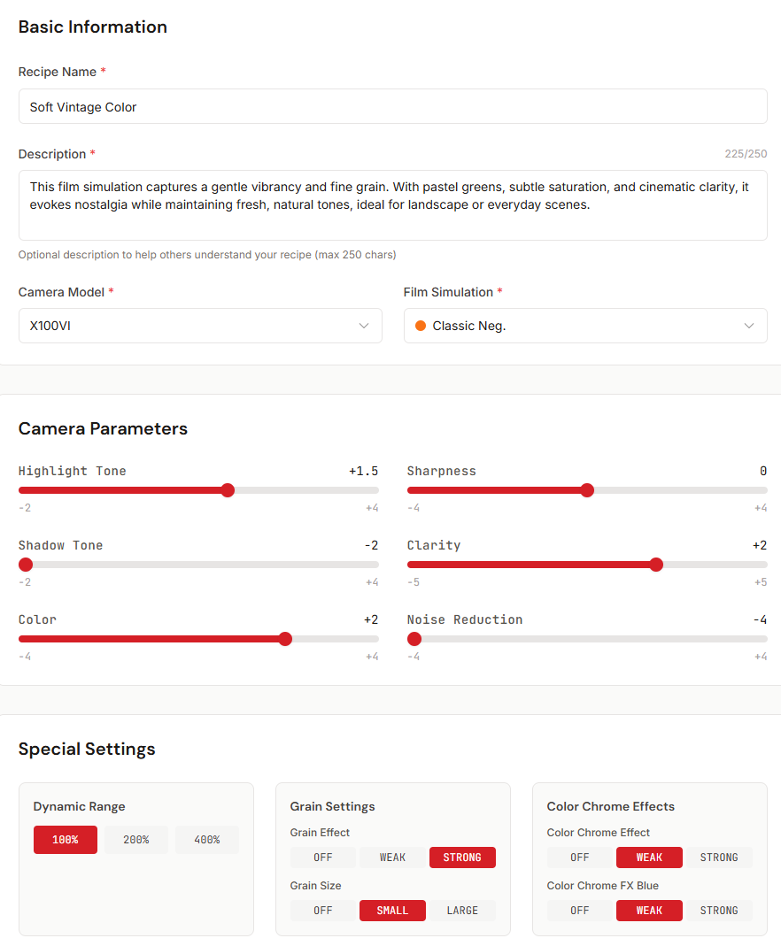Screen dimensions: 781x946
Task: Open the Camera Model dropdown
Action: tap(200, 326)
